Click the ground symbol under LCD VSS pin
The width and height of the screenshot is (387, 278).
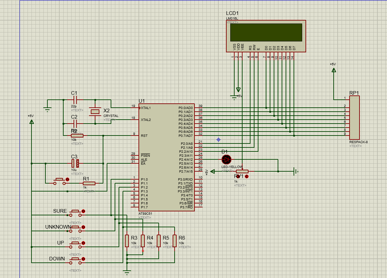click(x=234, y=97)
